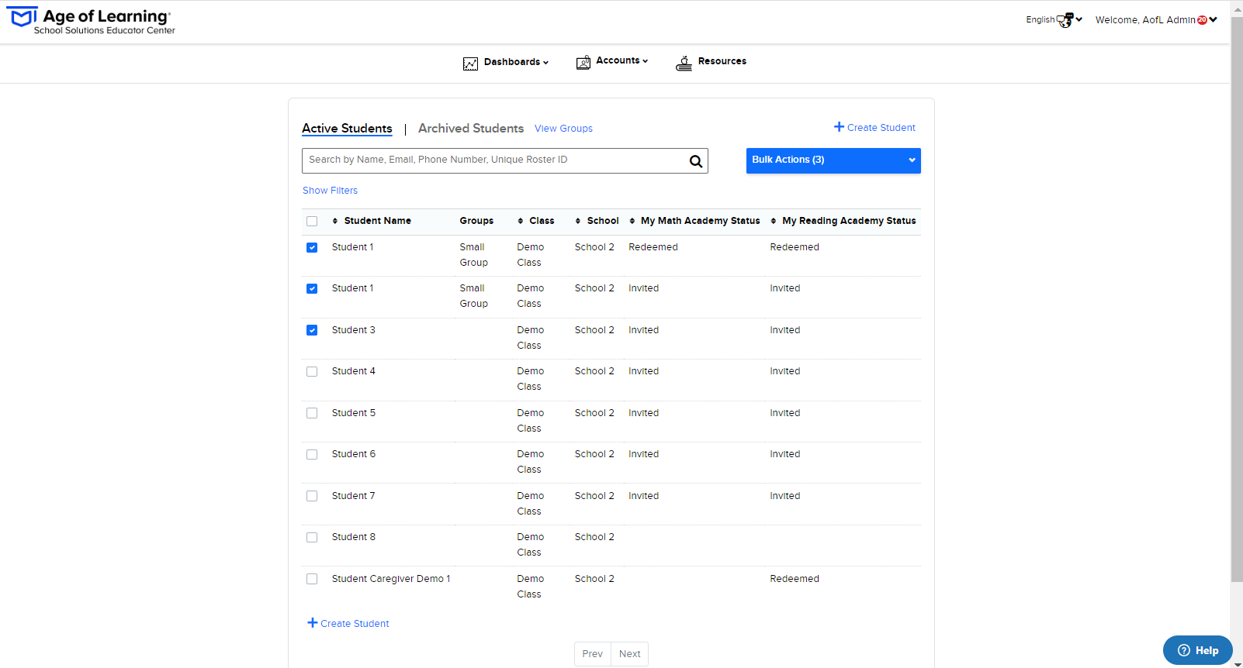Select the Student 4 checkbox
Viewport: 1243px width, 668px height.
pos(312,372)
